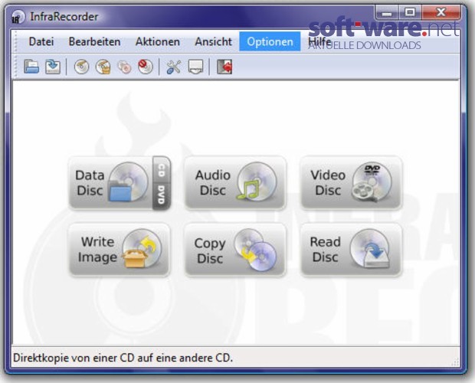The height and width of the screenshot is (383, 475).
Task: Start a Data Disc project
Action: 110,182
